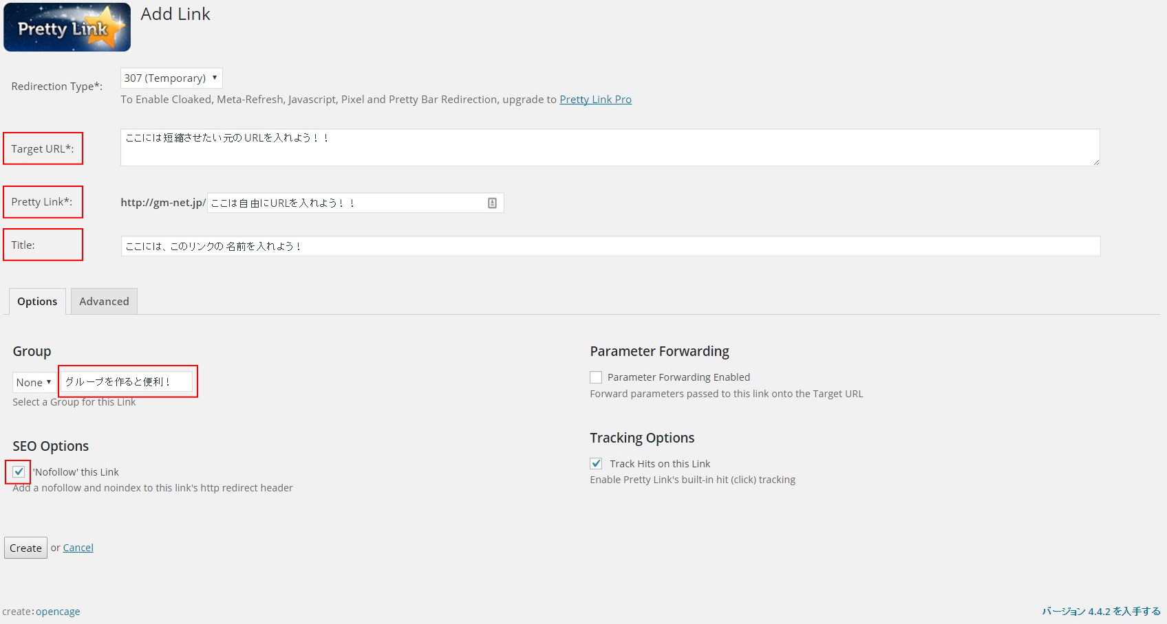This screenshot has width=1167, height=624.
Task: Click the version 4.4.2 update link
Action: (x=1101, y=611)
